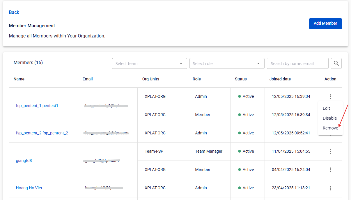Click Admin role in Hoang Ho Viet row
Screen dimensions: 351x200
click(x=201, y=188)
